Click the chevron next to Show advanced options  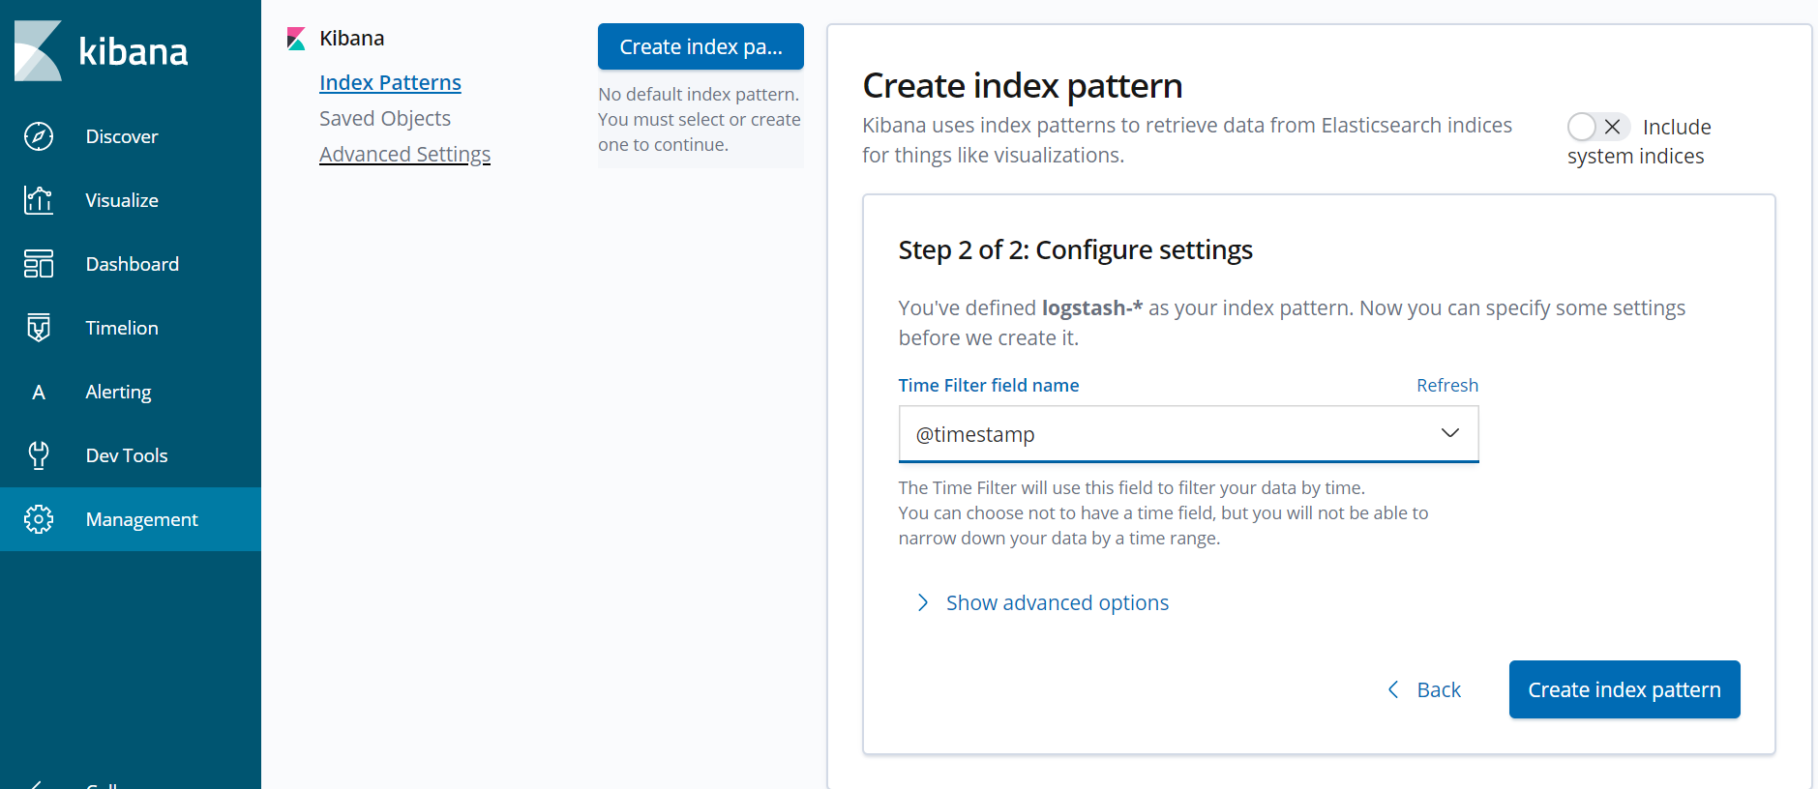(923, 602)
